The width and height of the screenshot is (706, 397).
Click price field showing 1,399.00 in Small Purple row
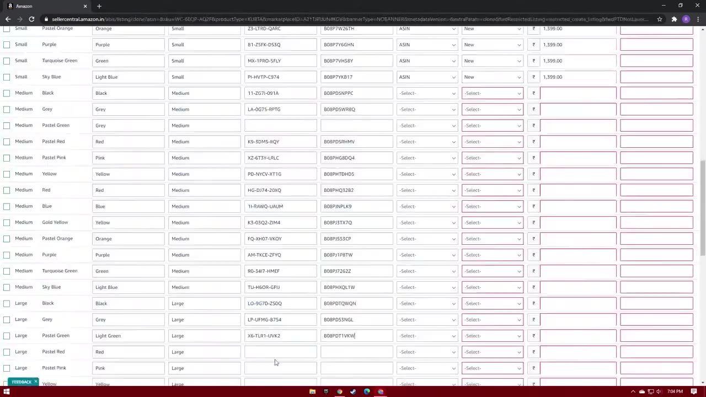point(578,45)
